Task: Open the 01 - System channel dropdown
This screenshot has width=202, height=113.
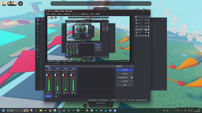Action: coord(53,70)
